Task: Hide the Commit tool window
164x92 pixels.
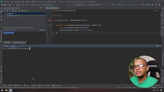Action: [x=44, y=8]
